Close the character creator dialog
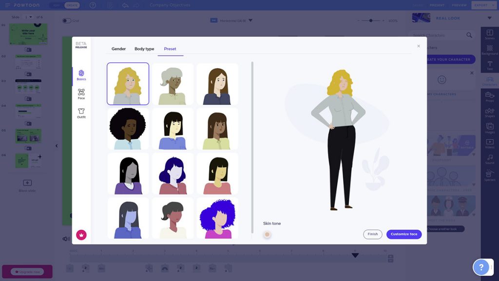The width and height of the screenshot is (499, 281). click(x=418, y=46)
